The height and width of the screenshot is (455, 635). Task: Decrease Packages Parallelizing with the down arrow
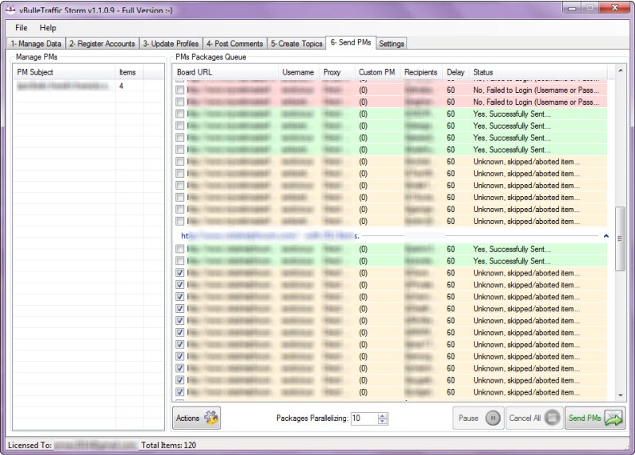point(383,422)
